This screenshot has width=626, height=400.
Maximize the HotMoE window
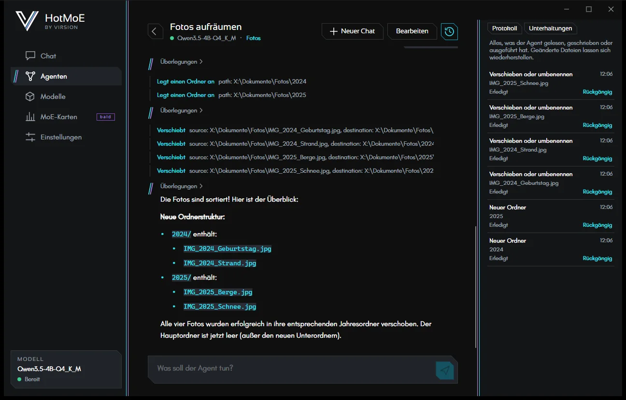(589, 9)
